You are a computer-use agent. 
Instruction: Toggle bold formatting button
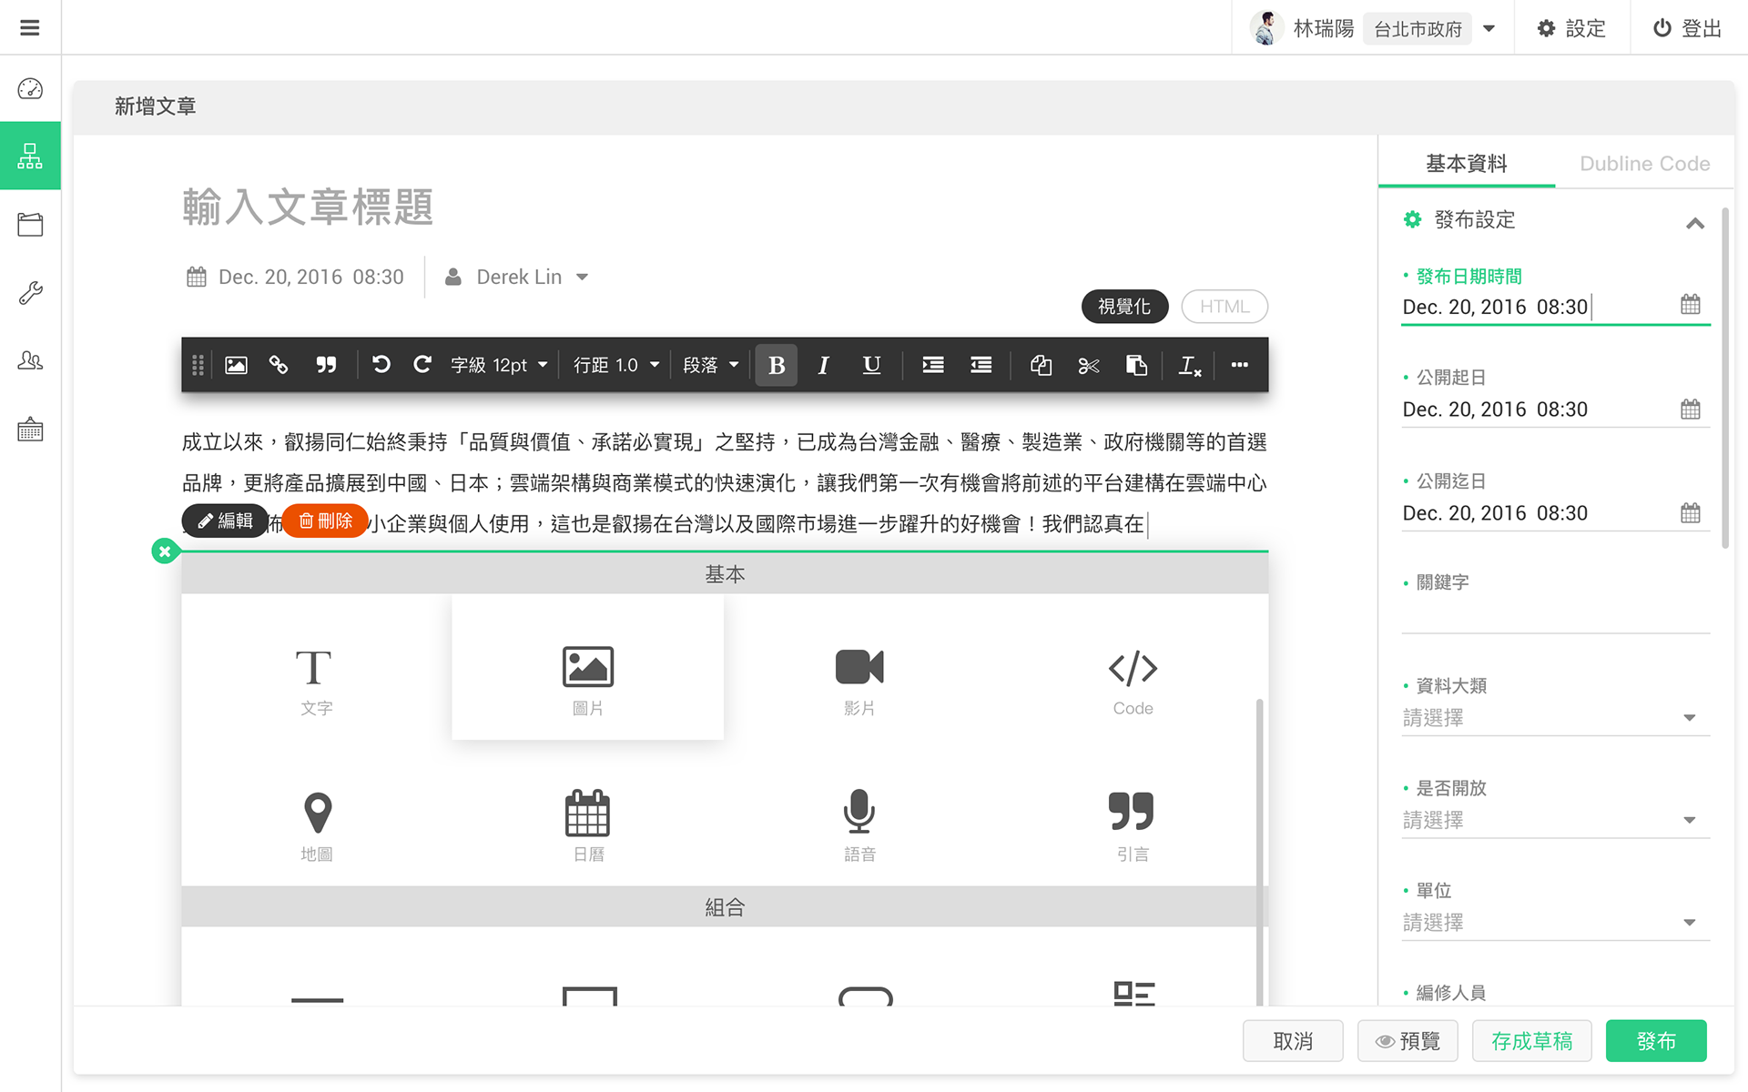776,365
